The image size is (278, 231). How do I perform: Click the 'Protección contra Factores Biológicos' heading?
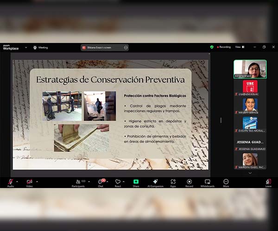click(155, 96)
